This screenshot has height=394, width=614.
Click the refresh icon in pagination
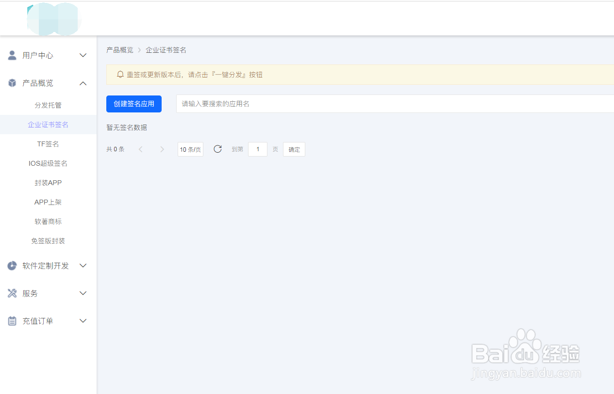[217, 149]
